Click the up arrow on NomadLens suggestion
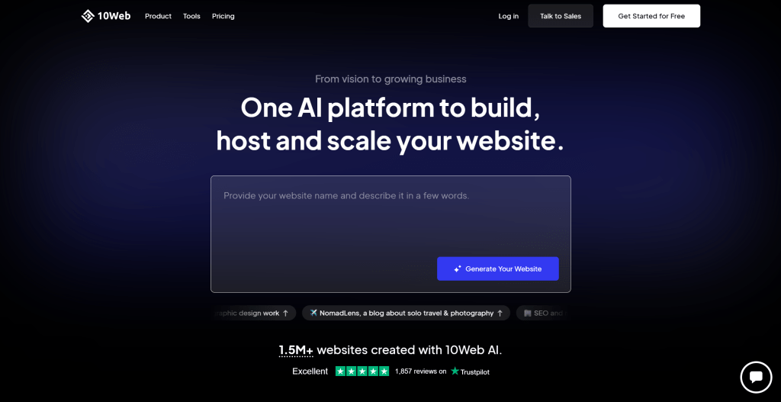Image resolution: width=781 pixels, height=402 pixels. click(x=500, y=314)
